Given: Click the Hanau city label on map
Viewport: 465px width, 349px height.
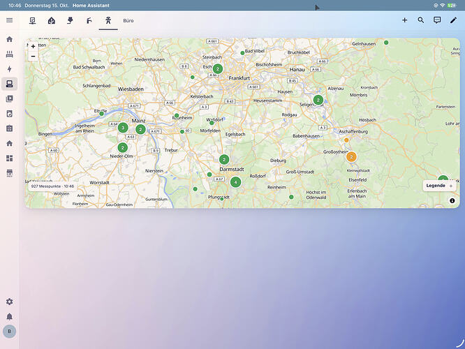Looking at the screenshot, I should (x=297, y=69).
